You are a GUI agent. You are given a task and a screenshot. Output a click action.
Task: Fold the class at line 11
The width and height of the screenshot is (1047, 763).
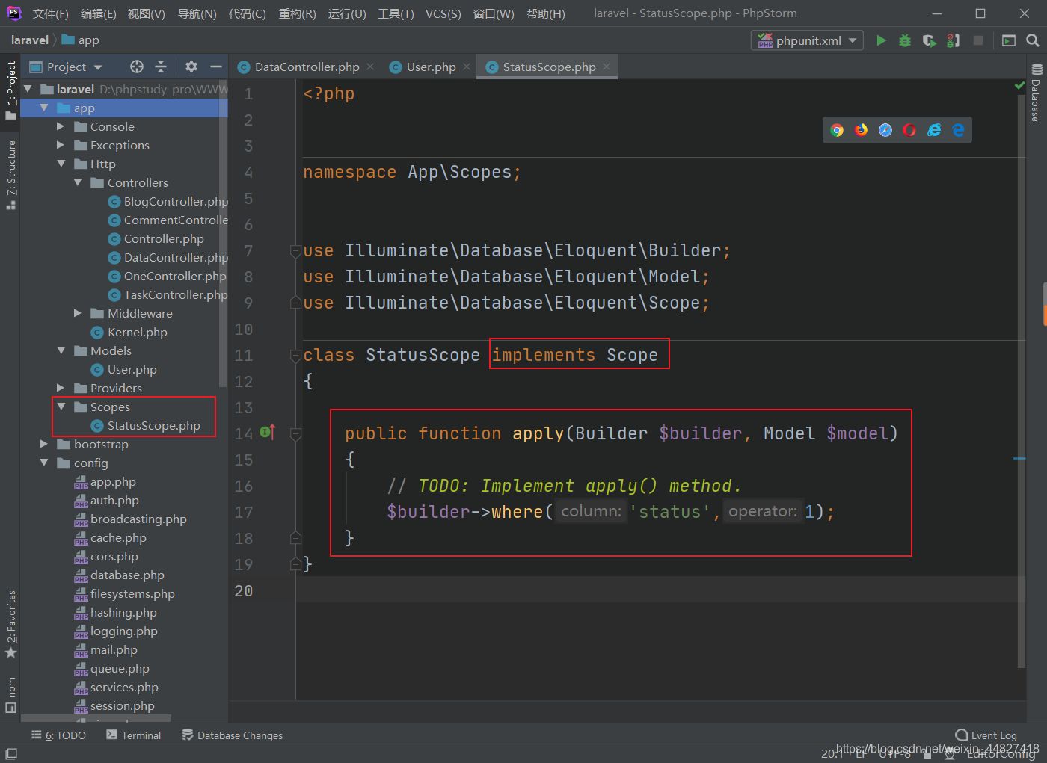(295, 356)
